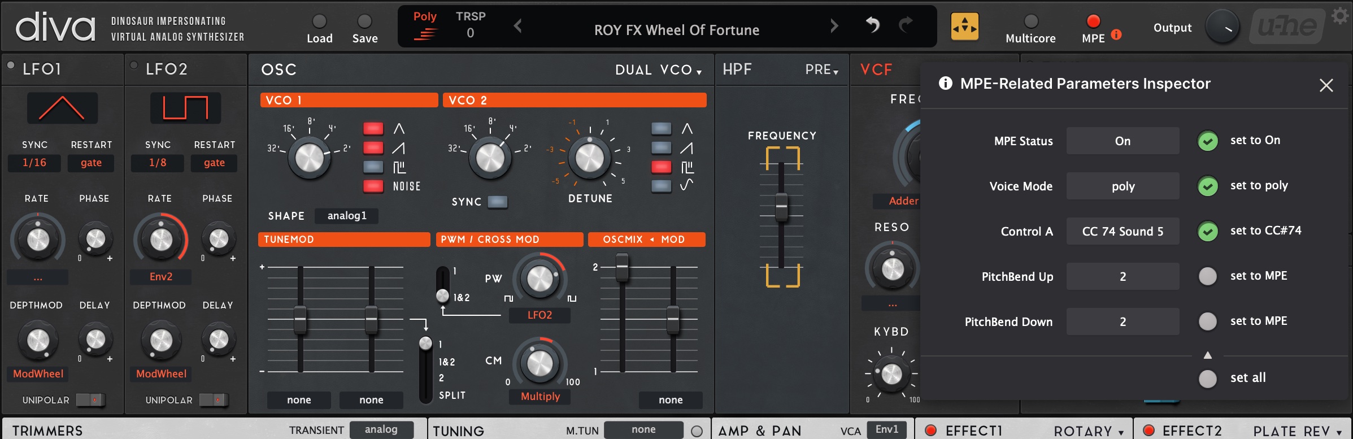Toggle VCO 1 pulse wave button
The width and height of the screenshot is (1353, 439).
pyautogui.click(x=373, y=167)
